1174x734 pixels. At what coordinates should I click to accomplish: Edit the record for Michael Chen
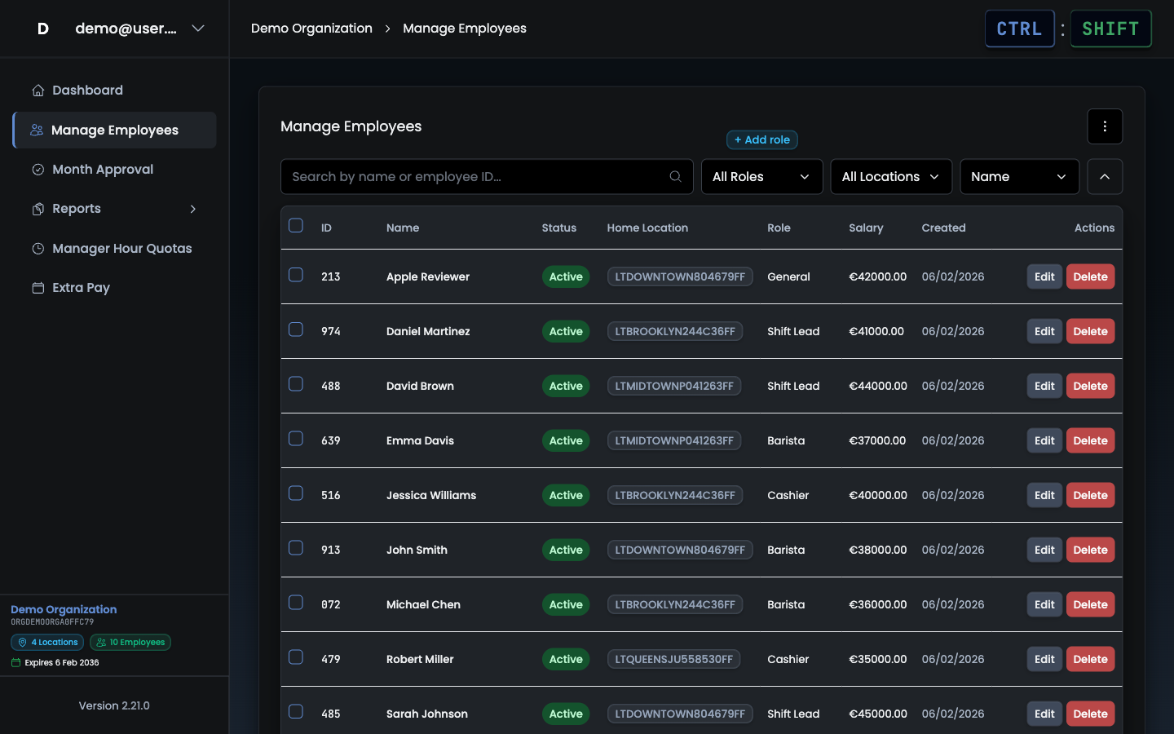(x=1044, y=604)
